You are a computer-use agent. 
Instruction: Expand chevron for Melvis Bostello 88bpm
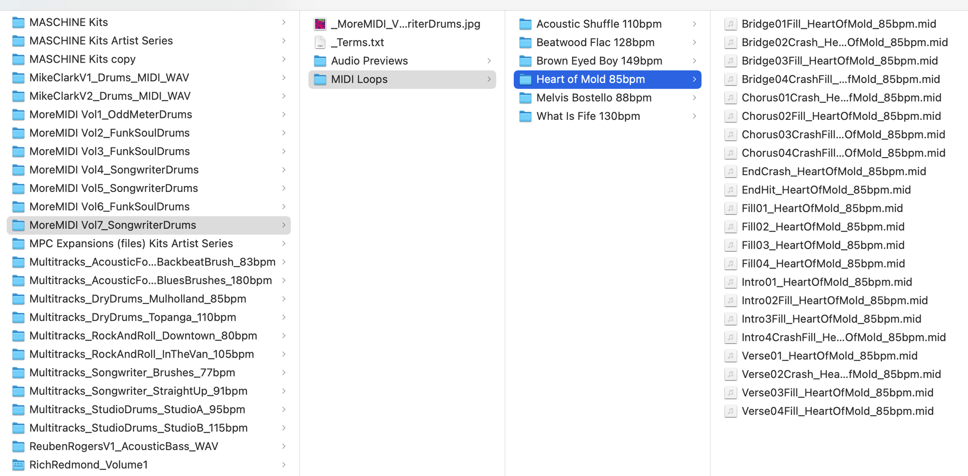coord(694,98)
